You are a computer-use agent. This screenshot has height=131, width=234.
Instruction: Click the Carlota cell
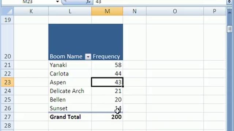(x=70, y=74)
